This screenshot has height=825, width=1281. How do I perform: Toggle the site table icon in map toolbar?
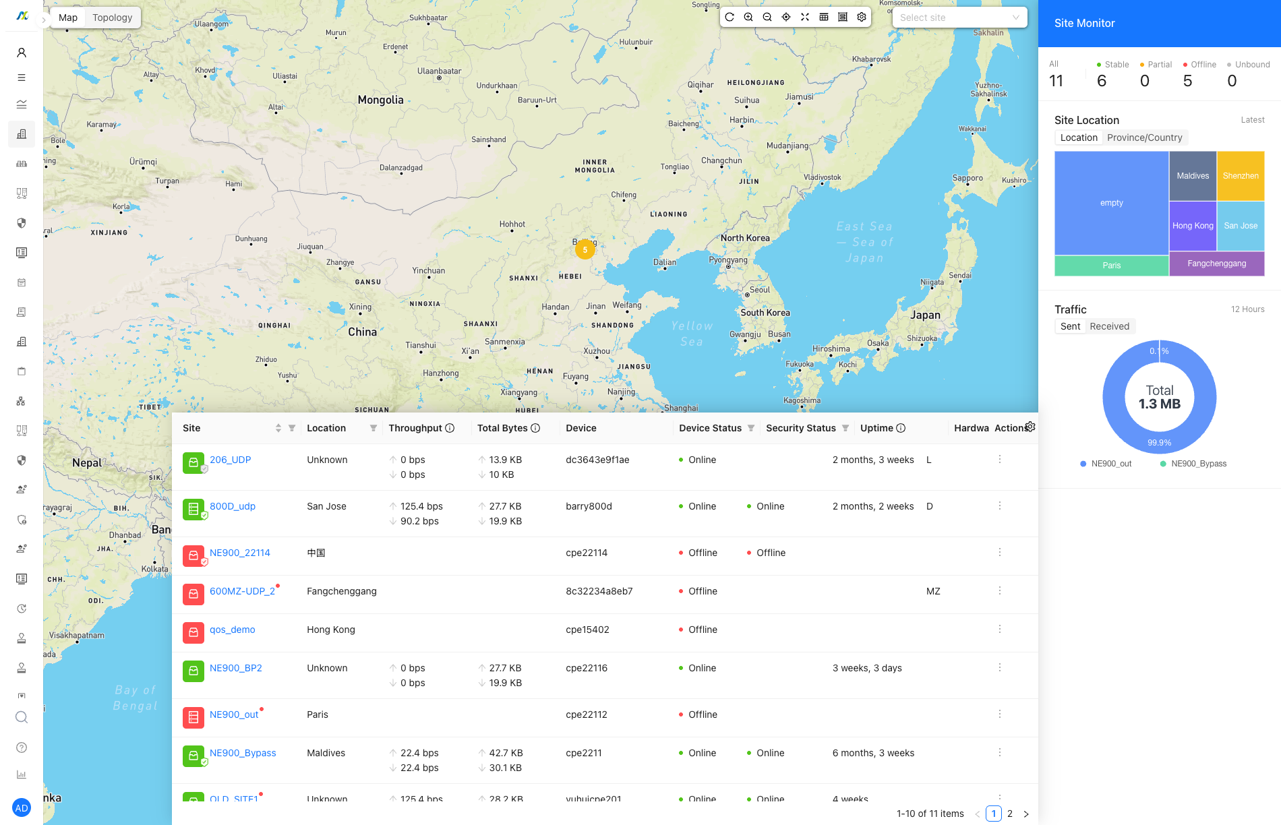click(824, 18)
